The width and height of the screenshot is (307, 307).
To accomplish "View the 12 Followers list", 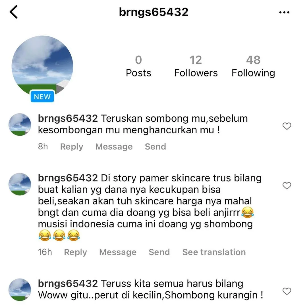I will point(196,66).
